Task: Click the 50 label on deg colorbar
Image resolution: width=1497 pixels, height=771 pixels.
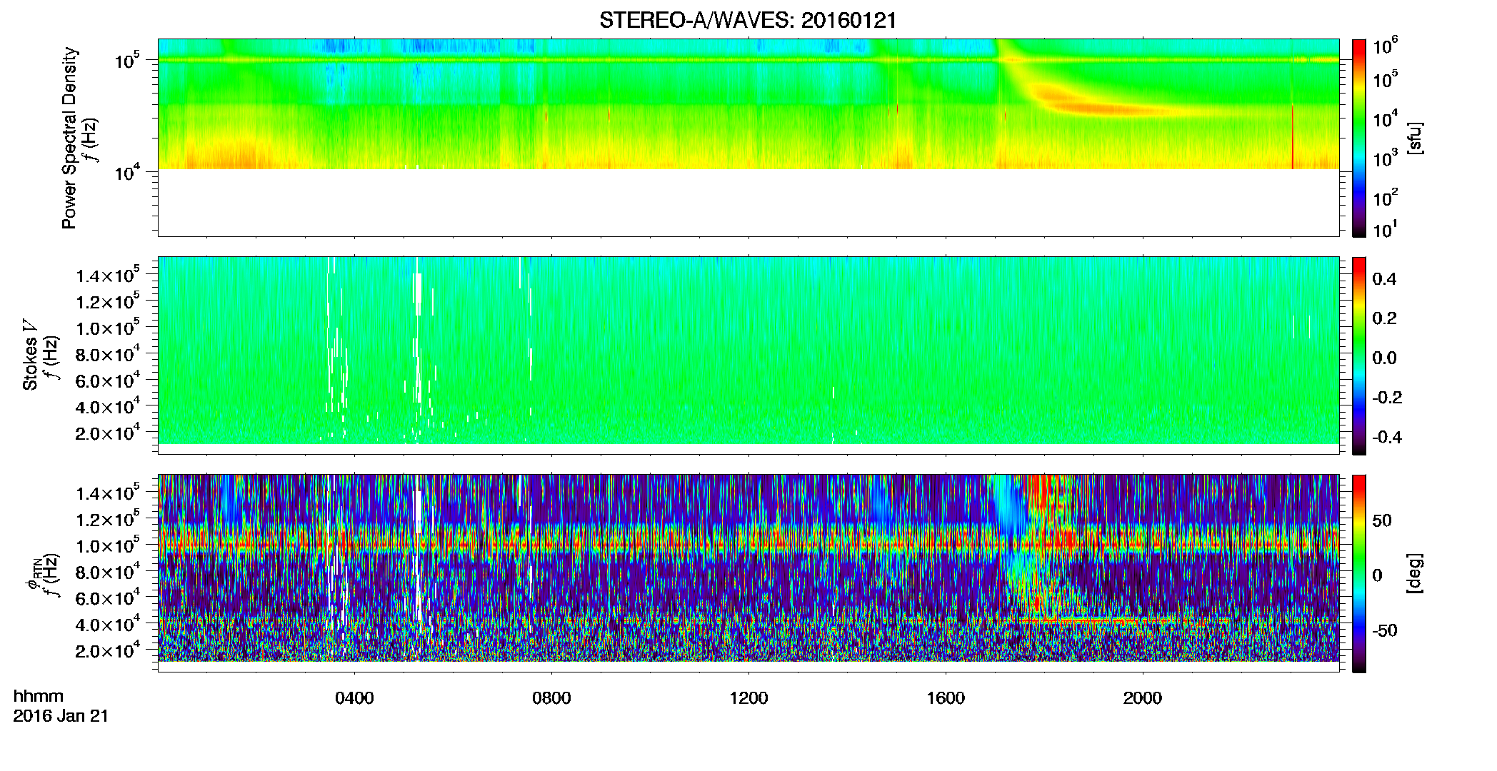Action: tap(1382, 520)
